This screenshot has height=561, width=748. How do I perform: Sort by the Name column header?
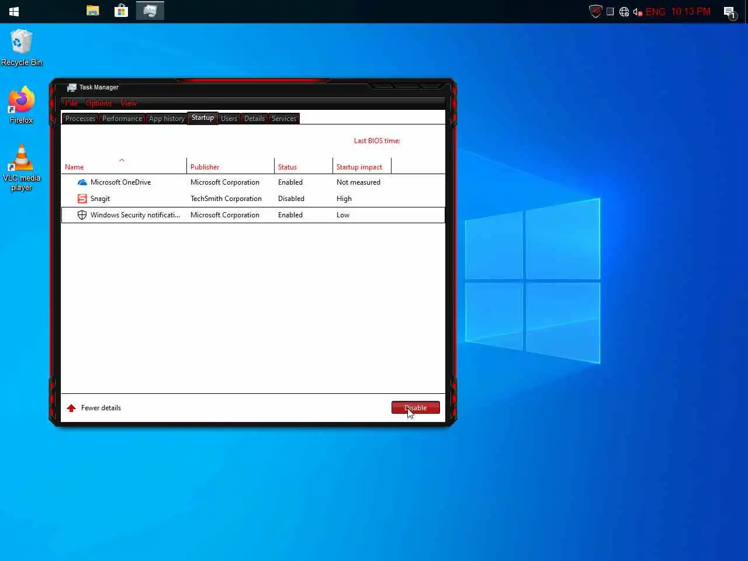click(124, 167)
